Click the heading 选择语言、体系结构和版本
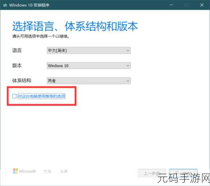 click(75, 26)
